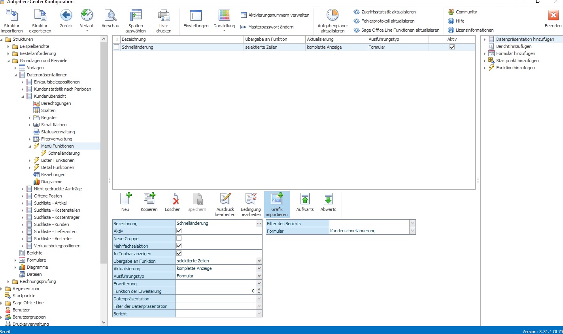Click the Funktion der Erweiterung stepper up arrow

[259, 289]
